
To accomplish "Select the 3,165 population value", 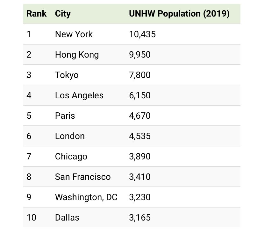I will coord(140,217).
